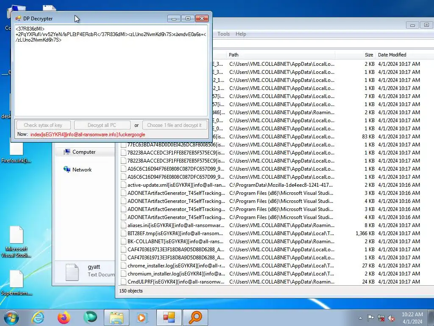Image resolution: width=434 pixels, height=326 pixels.
Task: Click Choose 1 file and decrypt it
Action: pyautogui.click(x=174, y=125)
